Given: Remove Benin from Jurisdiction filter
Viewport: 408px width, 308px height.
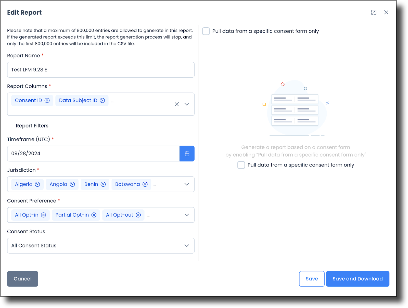Looking at the screenshot, I should pyautogui.click(x=103, y=184).
